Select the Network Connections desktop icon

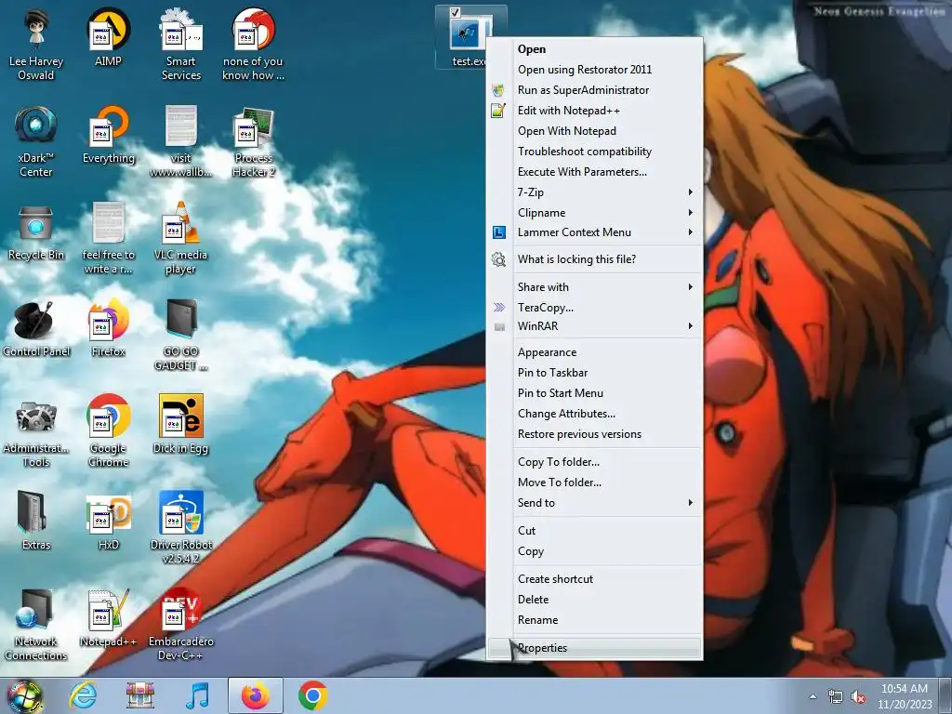(36, 624)
